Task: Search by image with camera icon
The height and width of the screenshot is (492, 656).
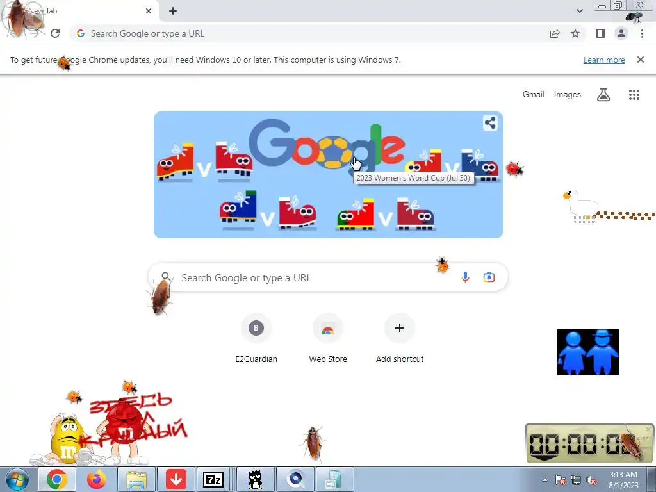Action: (x=489, y=277)
